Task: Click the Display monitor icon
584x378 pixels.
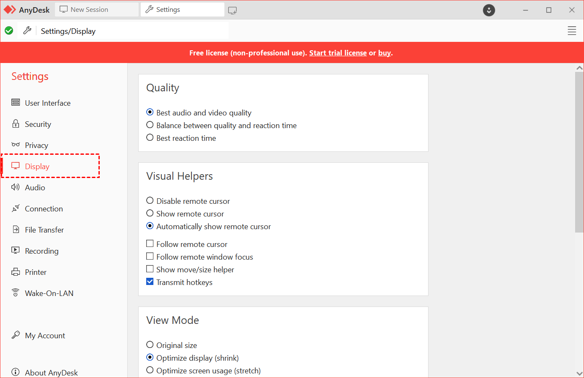Action: [16, 166]
